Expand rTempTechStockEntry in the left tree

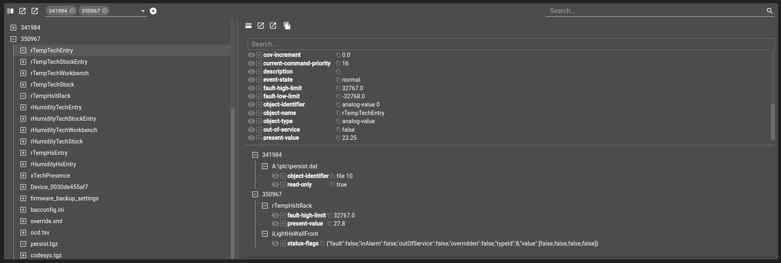[23, 62]
